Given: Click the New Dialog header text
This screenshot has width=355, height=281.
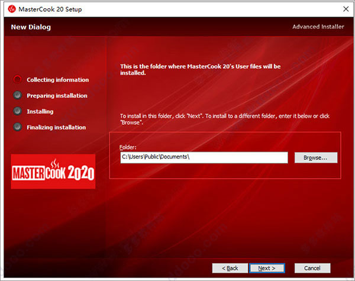Looking at the screenshot, I should point(31,27).
